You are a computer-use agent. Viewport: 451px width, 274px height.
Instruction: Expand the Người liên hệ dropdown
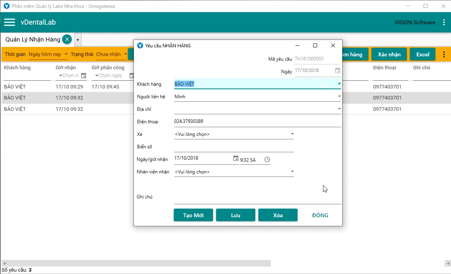point(339,97)
